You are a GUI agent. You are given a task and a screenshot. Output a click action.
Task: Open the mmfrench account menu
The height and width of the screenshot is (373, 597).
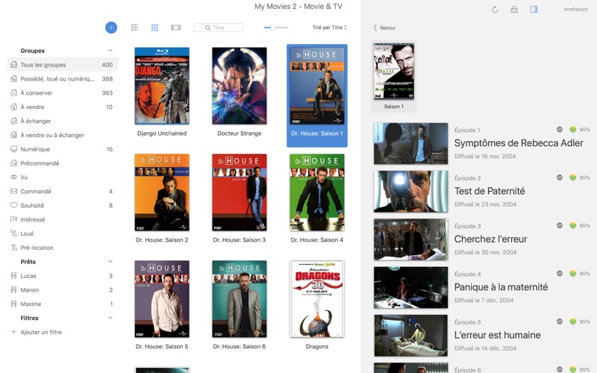click(575, 9)
